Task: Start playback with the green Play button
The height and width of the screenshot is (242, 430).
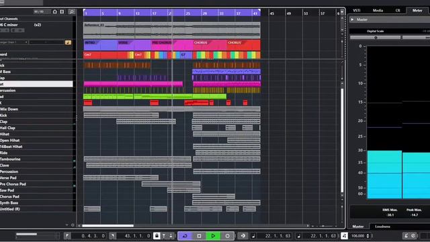Action: coord(213,236)
